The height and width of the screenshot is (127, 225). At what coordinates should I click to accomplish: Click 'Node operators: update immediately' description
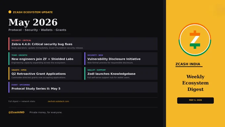pyautogui.click(x=47, y=48)
